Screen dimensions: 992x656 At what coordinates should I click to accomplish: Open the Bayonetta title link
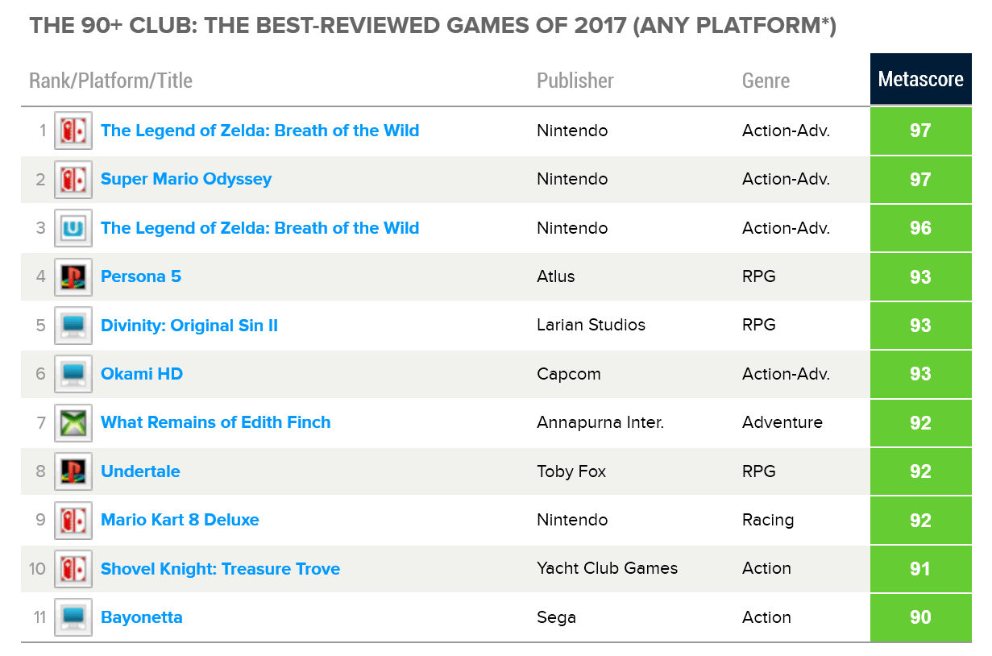coord(142,617)
